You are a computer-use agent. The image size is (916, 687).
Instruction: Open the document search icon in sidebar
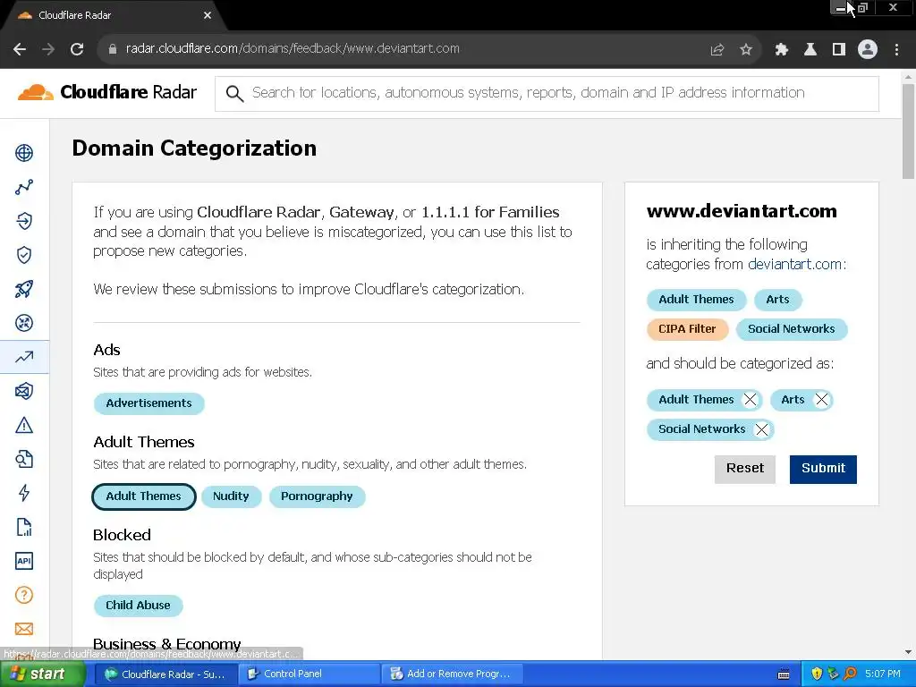coord(24,459)
